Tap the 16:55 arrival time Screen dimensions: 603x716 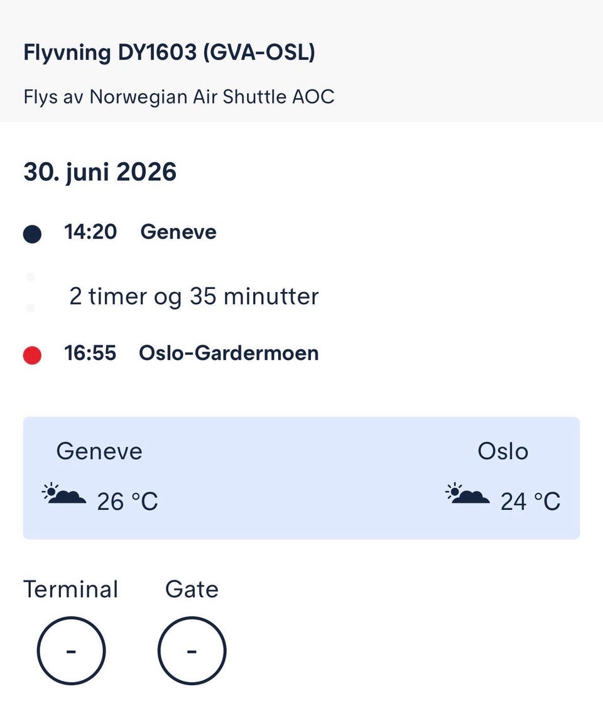click(x=90, y=354)
